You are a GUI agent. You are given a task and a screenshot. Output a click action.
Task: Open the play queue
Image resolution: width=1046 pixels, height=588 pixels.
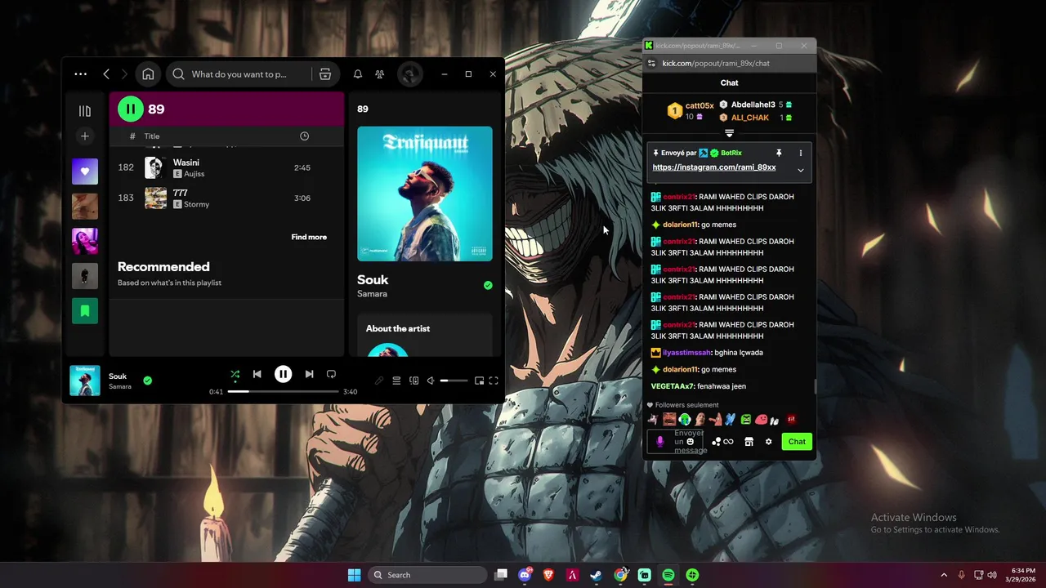pyautogui.click(x=396, y=381)
